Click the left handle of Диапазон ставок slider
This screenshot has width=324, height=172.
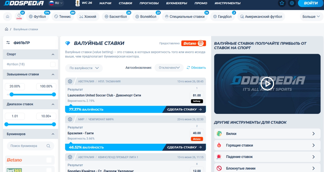pos(6,124)
